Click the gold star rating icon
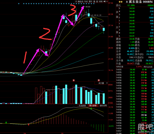This screenshot has height=134, width=154. point(121,2)
